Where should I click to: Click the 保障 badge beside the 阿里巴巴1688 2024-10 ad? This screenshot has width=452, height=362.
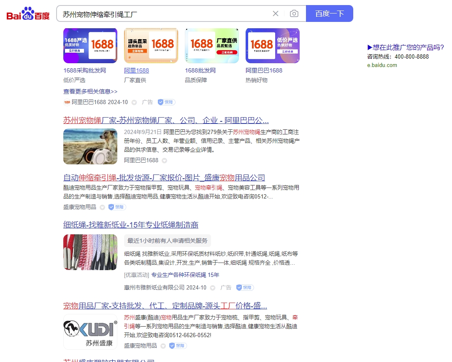point(166,102)
